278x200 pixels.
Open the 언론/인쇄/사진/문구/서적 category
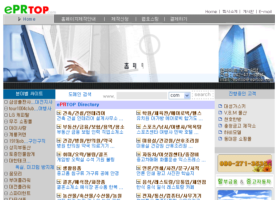(x=170, y=168)
